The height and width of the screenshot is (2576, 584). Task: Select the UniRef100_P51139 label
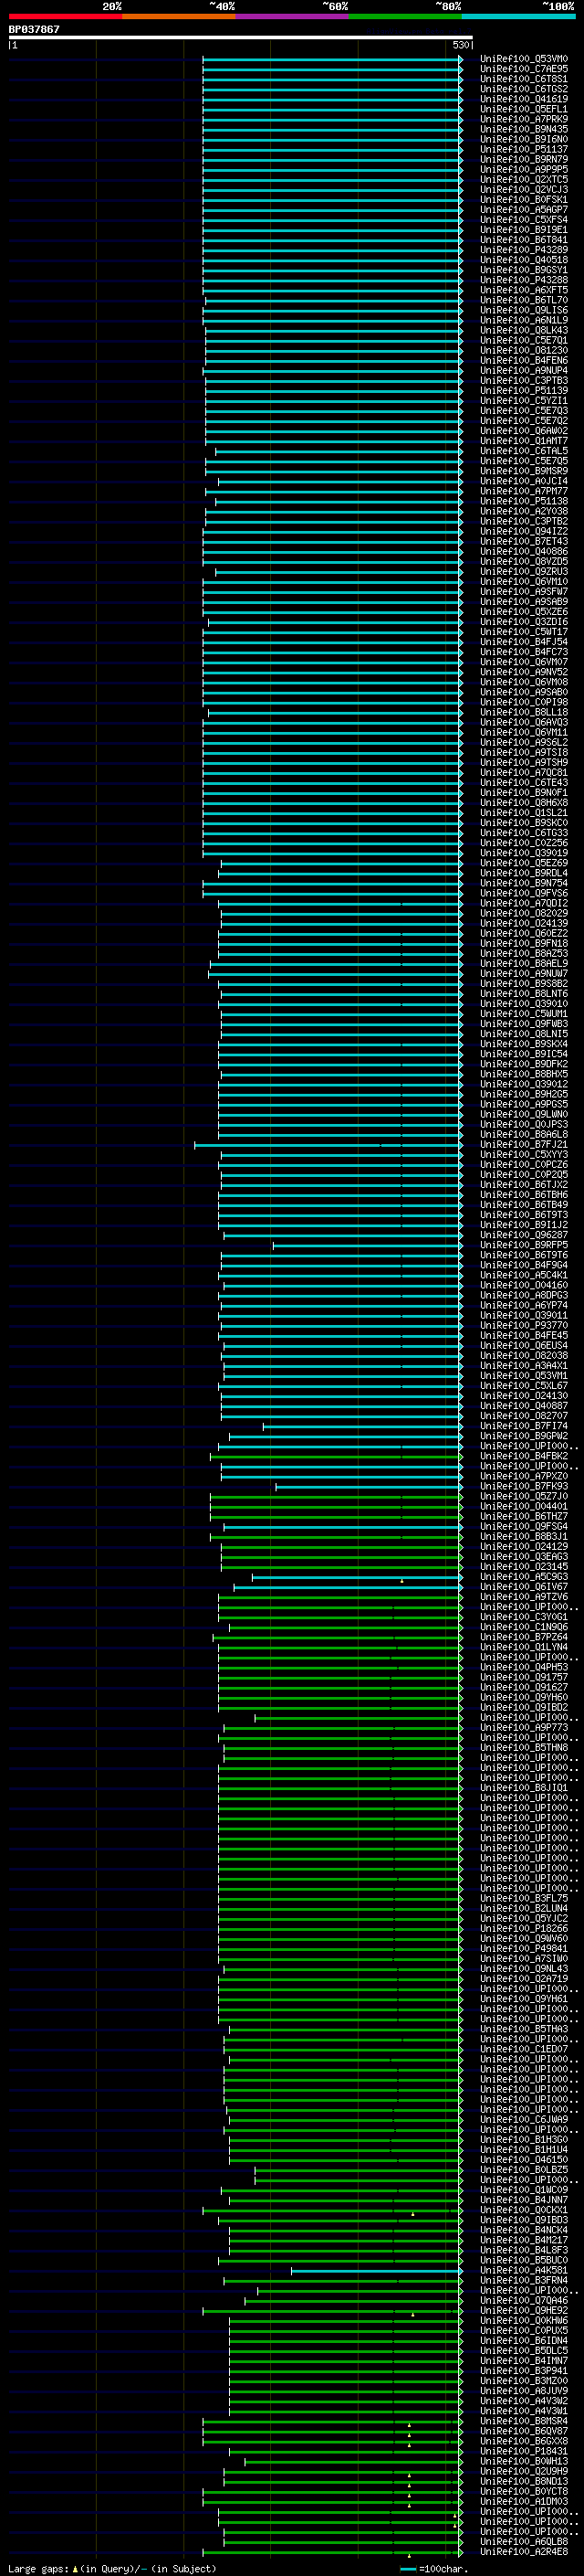[x=523, y=391]
